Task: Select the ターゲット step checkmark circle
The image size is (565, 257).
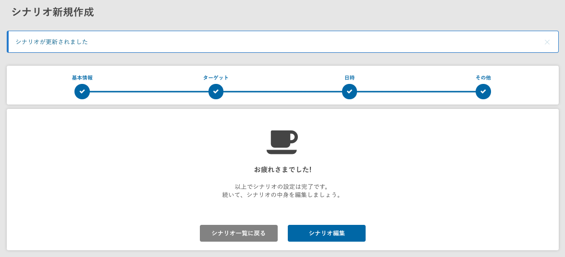Action: click(216, 92)
